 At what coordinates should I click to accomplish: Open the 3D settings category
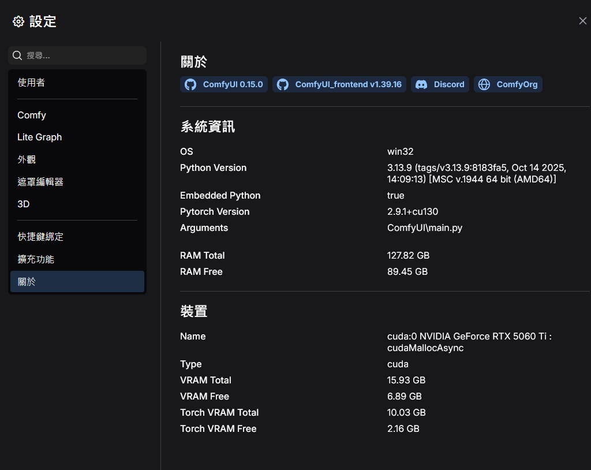pyautogui.click(x=24, y=204)
